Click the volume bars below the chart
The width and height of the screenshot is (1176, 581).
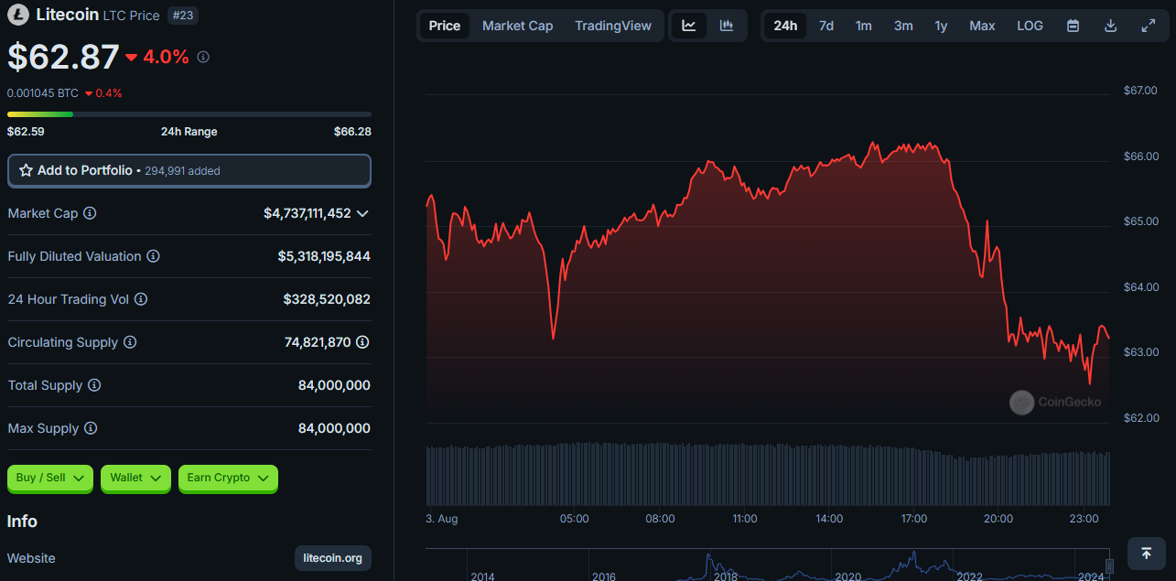coord(768,476)
